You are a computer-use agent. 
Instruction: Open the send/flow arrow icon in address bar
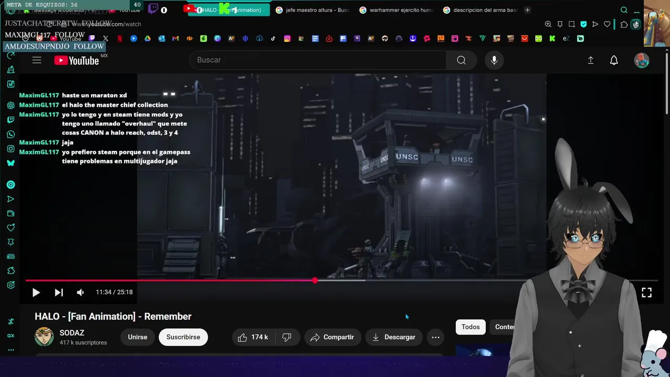point(595,24)
